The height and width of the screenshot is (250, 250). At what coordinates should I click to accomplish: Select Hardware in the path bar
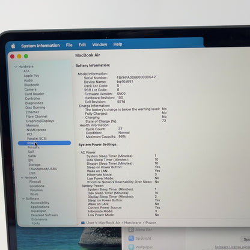click(132, 223)
